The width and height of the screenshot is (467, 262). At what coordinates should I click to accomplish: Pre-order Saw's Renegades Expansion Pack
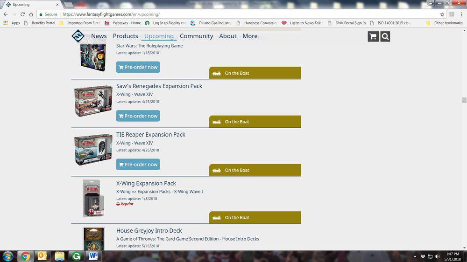[x=138, y=116]
